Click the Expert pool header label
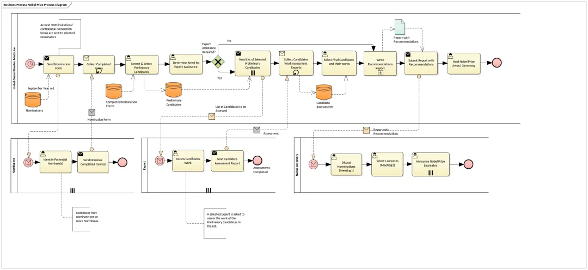The height and width of the screenshot is (270, 588). click(x=145, y=165)
